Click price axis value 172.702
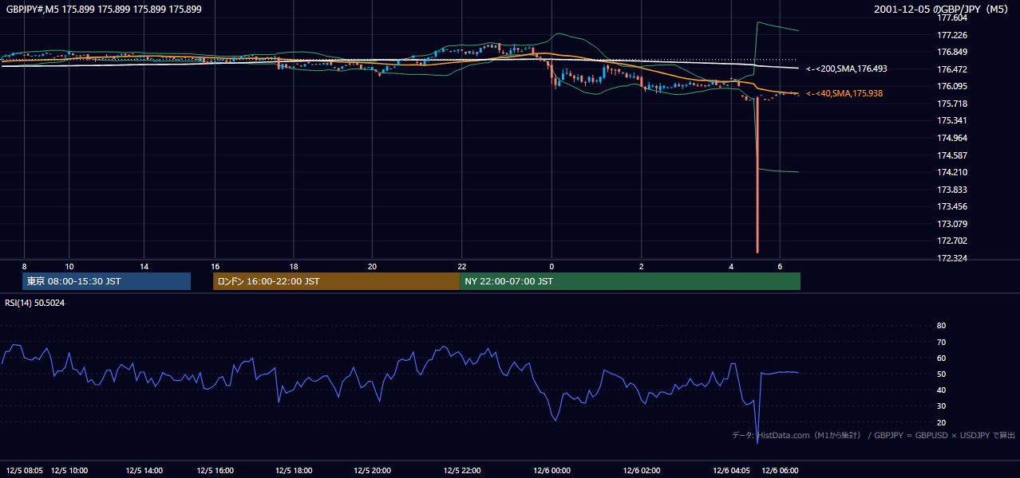 pyautogui.click(x=951, y=241)
